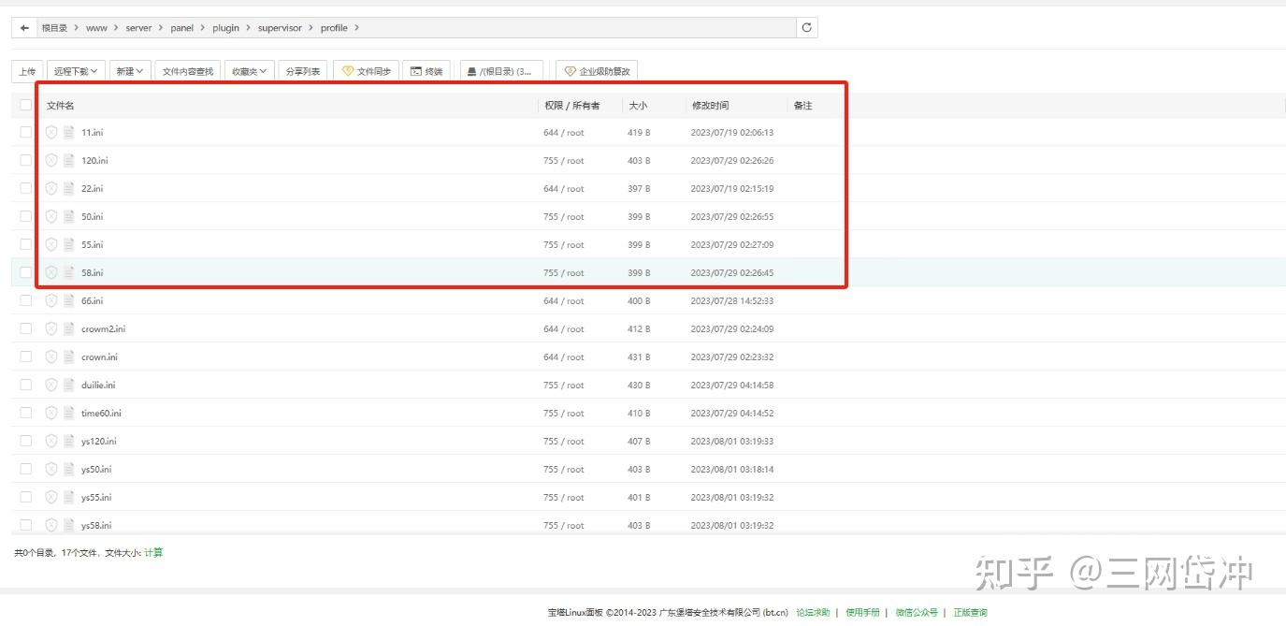Viewport: 1286px width, 626px height.
Task: Expand the chevron after profile in path
Action: point(356,28)
